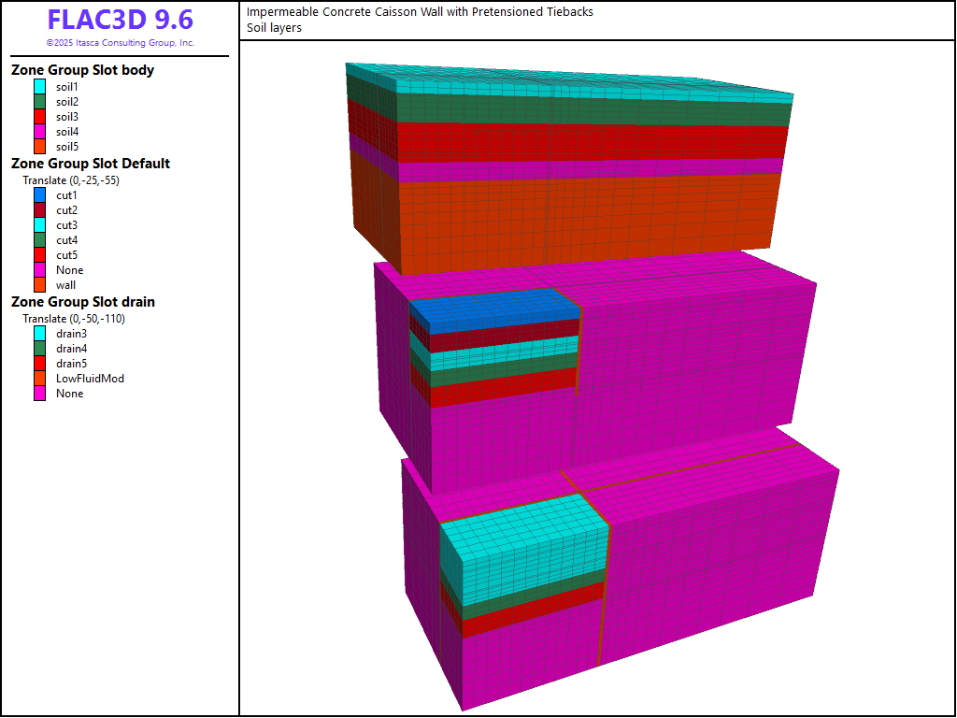Pick the green soil2 legend swatch

(39, 101)
